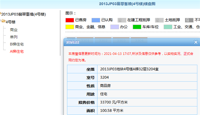Click the 性质 row label
This screenshot has width=200, height=115.
coord(91,86)
